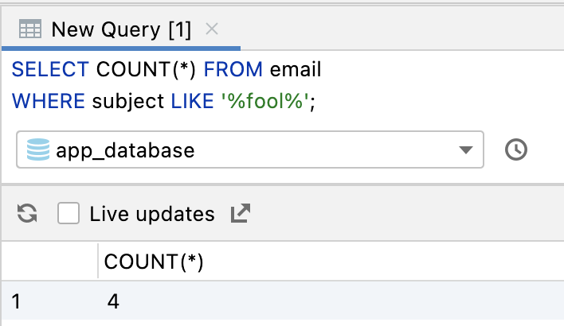This screenshot has height=326, width=564.
Task: Click the Live updates label text
Action: point(151,214)
